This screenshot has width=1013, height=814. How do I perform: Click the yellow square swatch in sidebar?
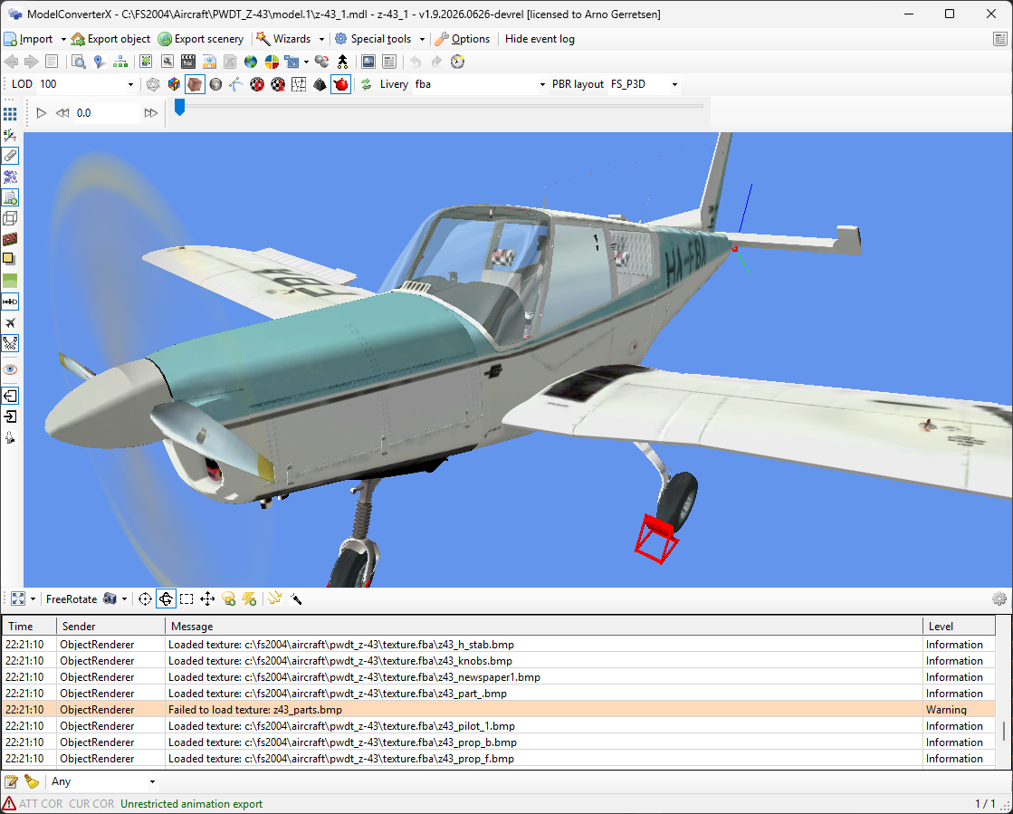point(9,259)
